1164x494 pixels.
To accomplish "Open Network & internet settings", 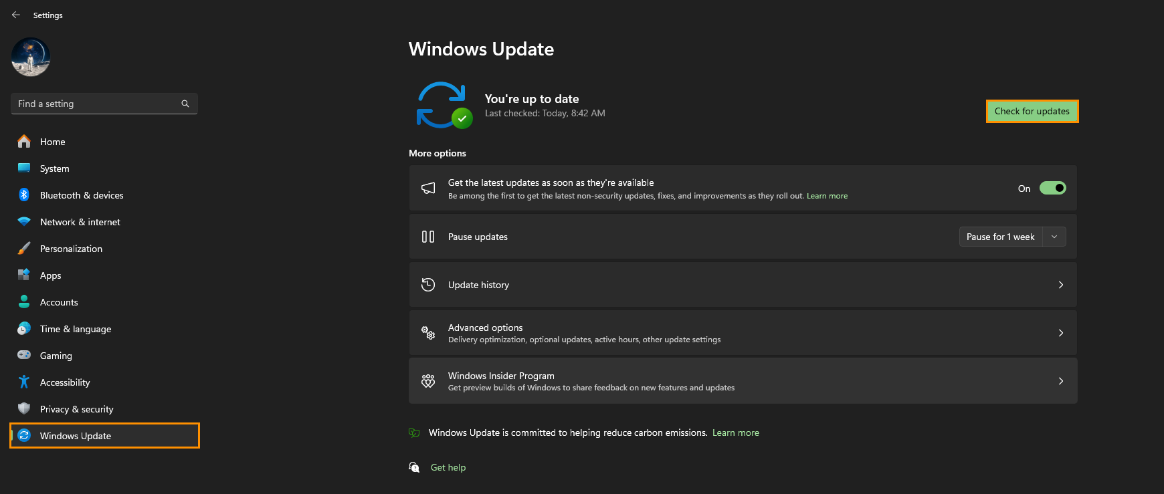I will pyautogui.click(x=104, y=222).
